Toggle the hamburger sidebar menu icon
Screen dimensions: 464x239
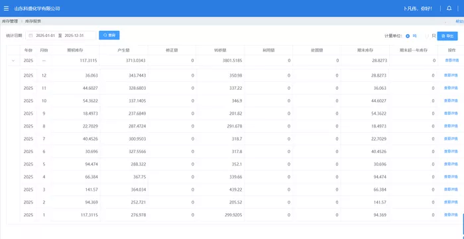(x=6, y=9)
